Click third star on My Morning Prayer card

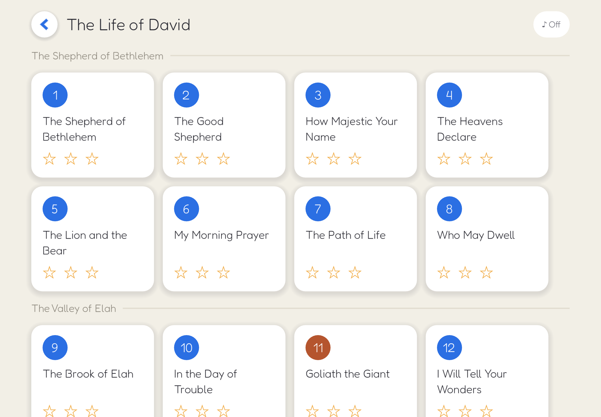tap(223, 273)
